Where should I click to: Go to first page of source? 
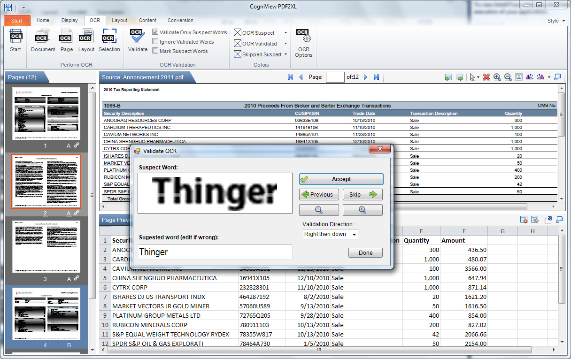pyautogui.click(x=290, y=77)
